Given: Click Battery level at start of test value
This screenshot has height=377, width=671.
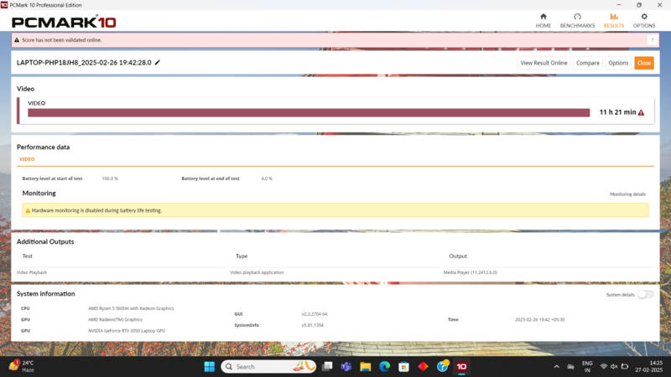Looking at the screenshot, I should [x=110, y=178].
